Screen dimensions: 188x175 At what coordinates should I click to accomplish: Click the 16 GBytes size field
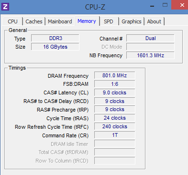pos(55,47)
